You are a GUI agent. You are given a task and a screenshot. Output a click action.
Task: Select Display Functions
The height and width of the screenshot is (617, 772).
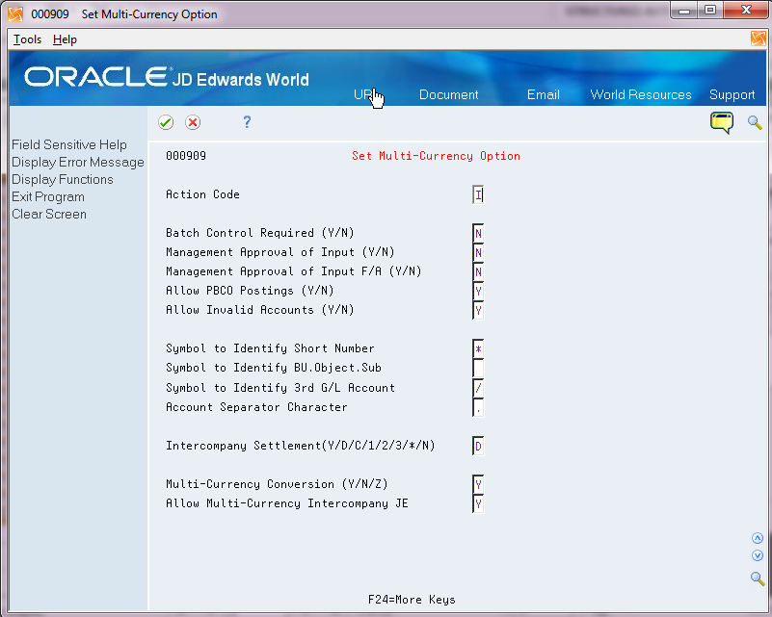[x=63, y=179]
